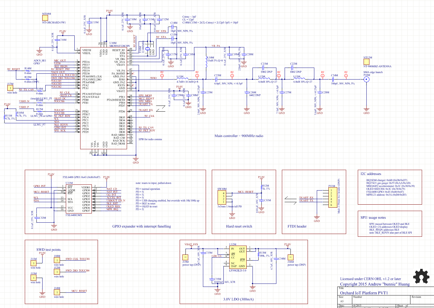434x308 pixels.
Task: Click the VBAT_SYS net label
Action: 191,244
